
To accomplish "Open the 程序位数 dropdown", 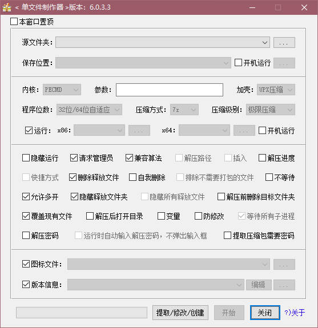I will click(x=89, y=110).
